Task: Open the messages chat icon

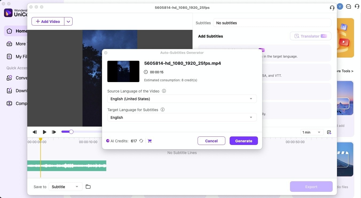Action: click(348, 6)
